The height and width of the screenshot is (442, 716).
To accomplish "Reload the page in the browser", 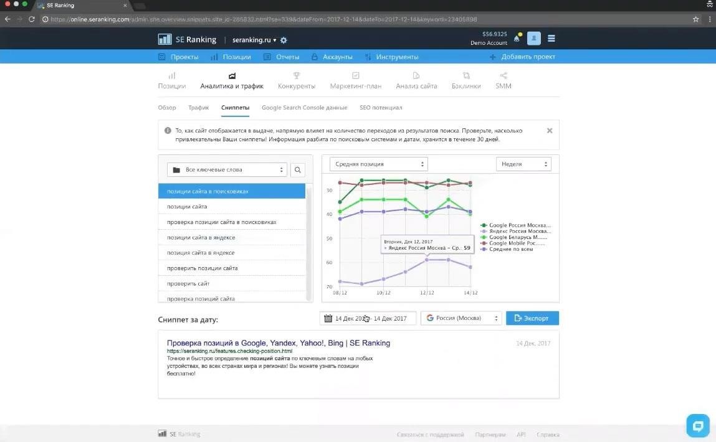I will point(32,19).
